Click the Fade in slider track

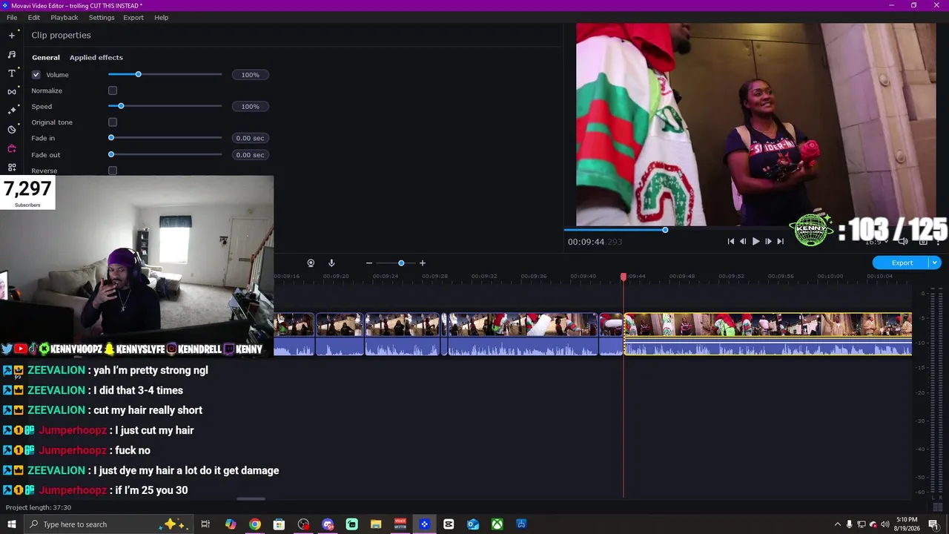click(x=165, y=138)
